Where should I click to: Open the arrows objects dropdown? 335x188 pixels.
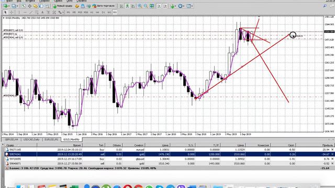point(61,13)
